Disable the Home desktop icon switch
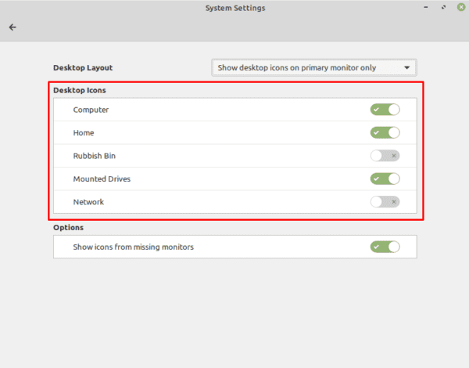 tap(385, 133)
